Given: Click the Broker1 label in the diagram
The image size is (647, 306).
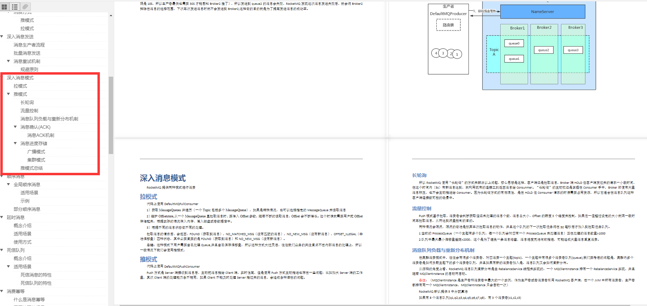Looking at the screenshot, I should (x=517, y=28).
